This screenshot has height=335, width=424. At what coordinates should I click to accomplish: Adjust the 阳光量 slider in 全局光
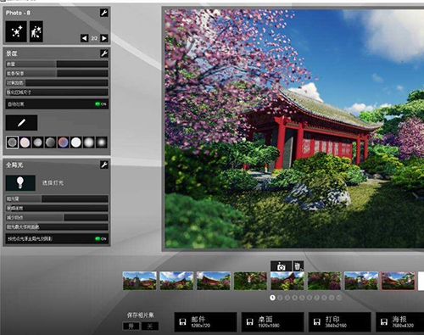[x=57, y=198]
